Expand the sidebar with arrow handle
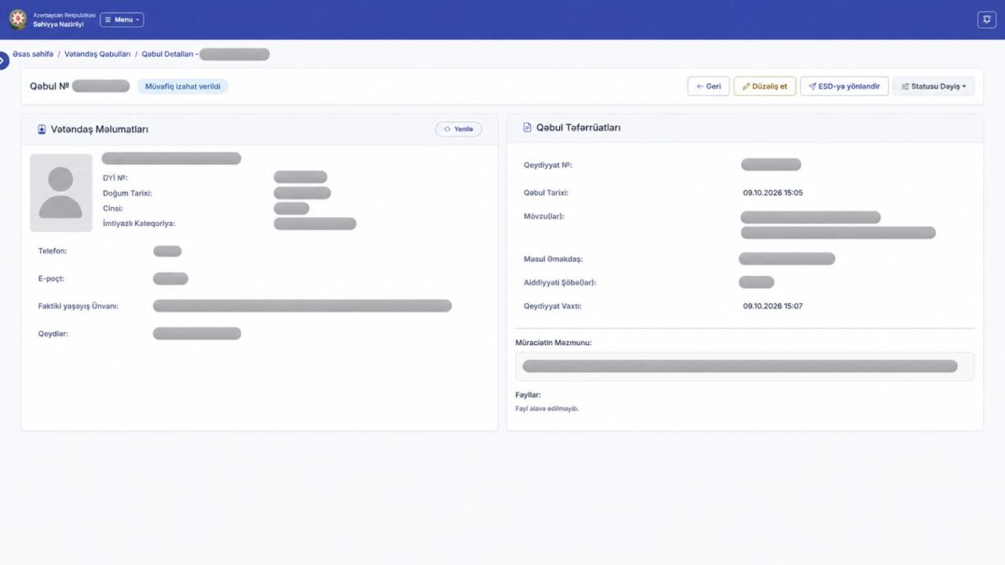 click(x=3, y=60)
